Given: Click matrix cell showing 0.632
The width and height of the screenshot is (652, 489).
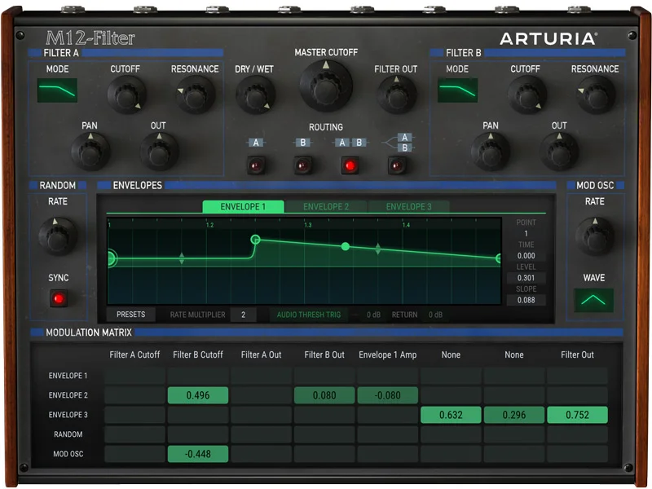Looking at the screenshot, I should [x=451, y=415].
